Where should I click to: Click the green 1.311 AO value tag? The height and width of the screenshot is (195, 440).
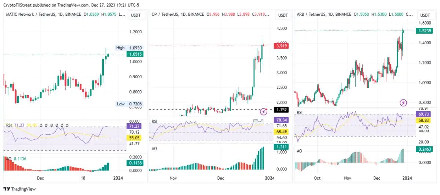coord(281,147)
